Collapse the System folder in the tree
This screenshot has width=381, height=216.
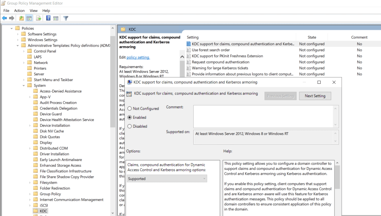pos(23,86)
